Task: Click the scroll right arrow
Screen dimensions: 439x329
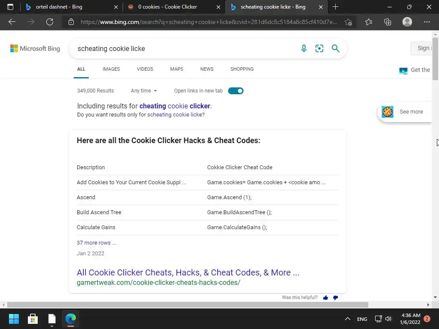Action: [428, 305]
